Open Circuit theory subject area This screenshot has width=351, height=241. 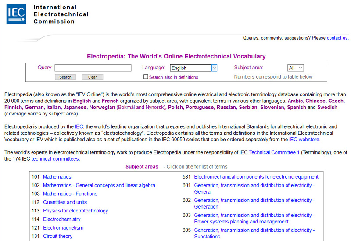coord(58,236)
